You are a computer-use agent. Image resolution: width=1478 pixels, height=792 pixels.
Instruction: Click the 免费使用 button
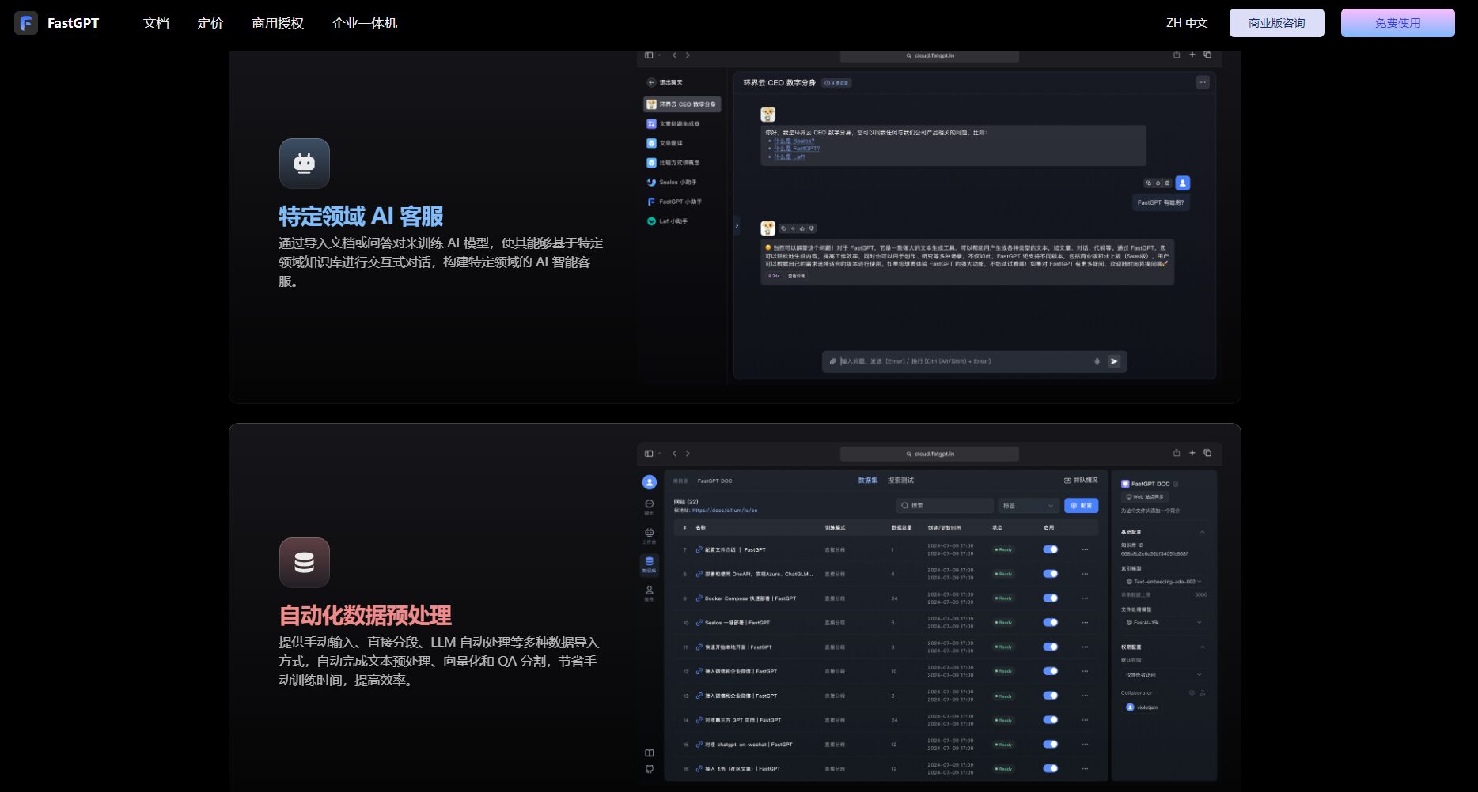pyautogui.click(x=1397, y=23)
